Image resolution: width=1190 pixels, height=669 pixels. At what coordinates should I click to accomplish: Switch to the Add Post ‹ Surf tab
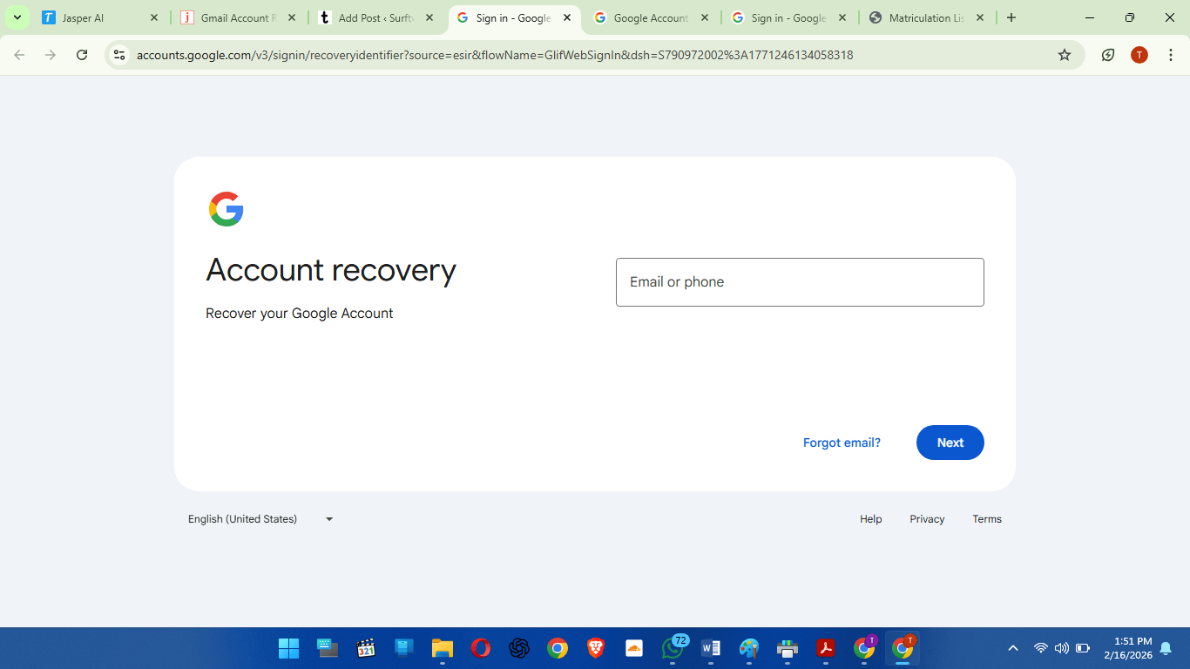pyautogui.click(x=376, y=17)
